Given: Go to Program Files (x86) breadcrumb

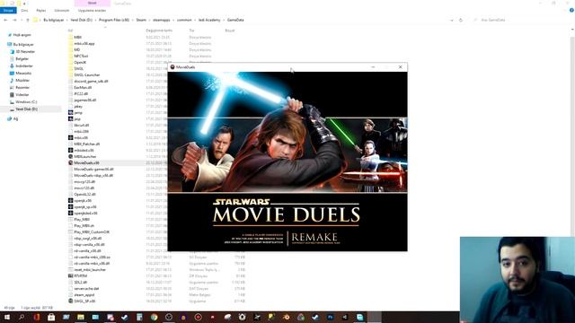Looking at the screenshot, I should [x=114, y=20].
